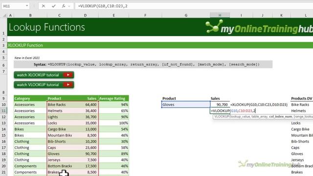
Task: Select the Gloves lookup cell G10
Action: (x=186, y=105)
